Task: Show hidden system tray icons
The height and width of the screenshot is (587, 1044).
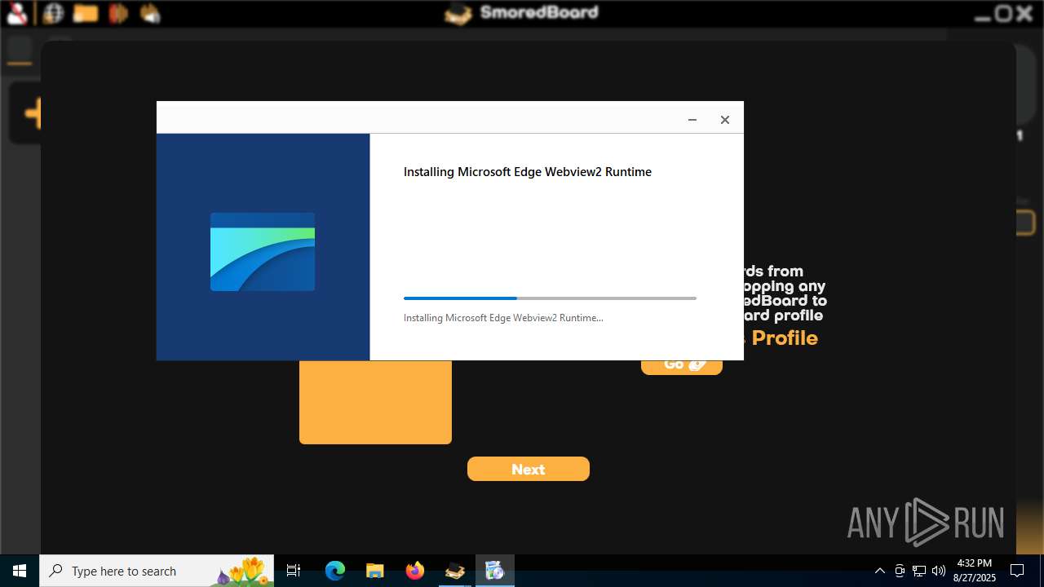Action: (879, 571)
